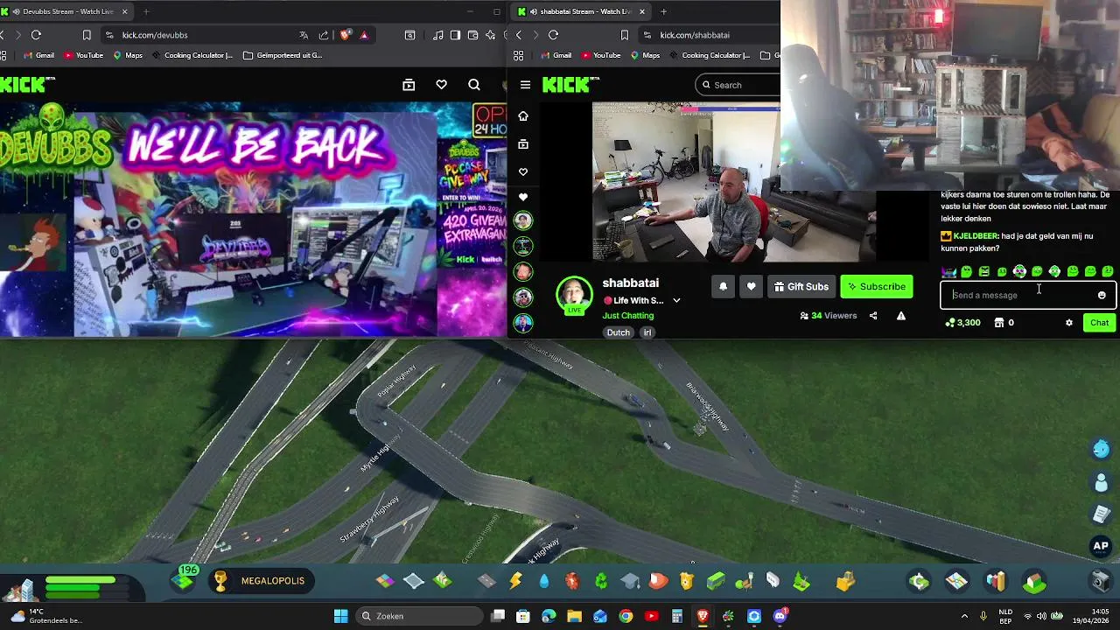Open search in Devubbs Kick page

pyautogui.click(x=473, y=85)
